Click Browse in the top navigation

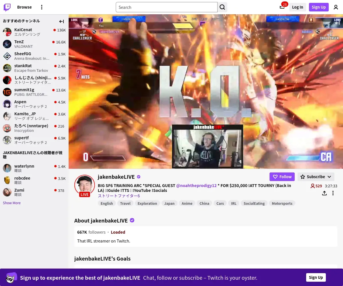point(24,7)
